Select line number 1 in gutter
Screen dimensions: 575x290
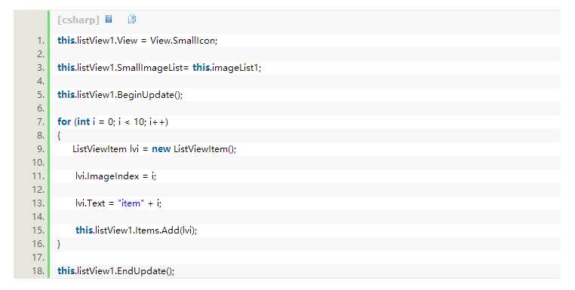(40, 40)
